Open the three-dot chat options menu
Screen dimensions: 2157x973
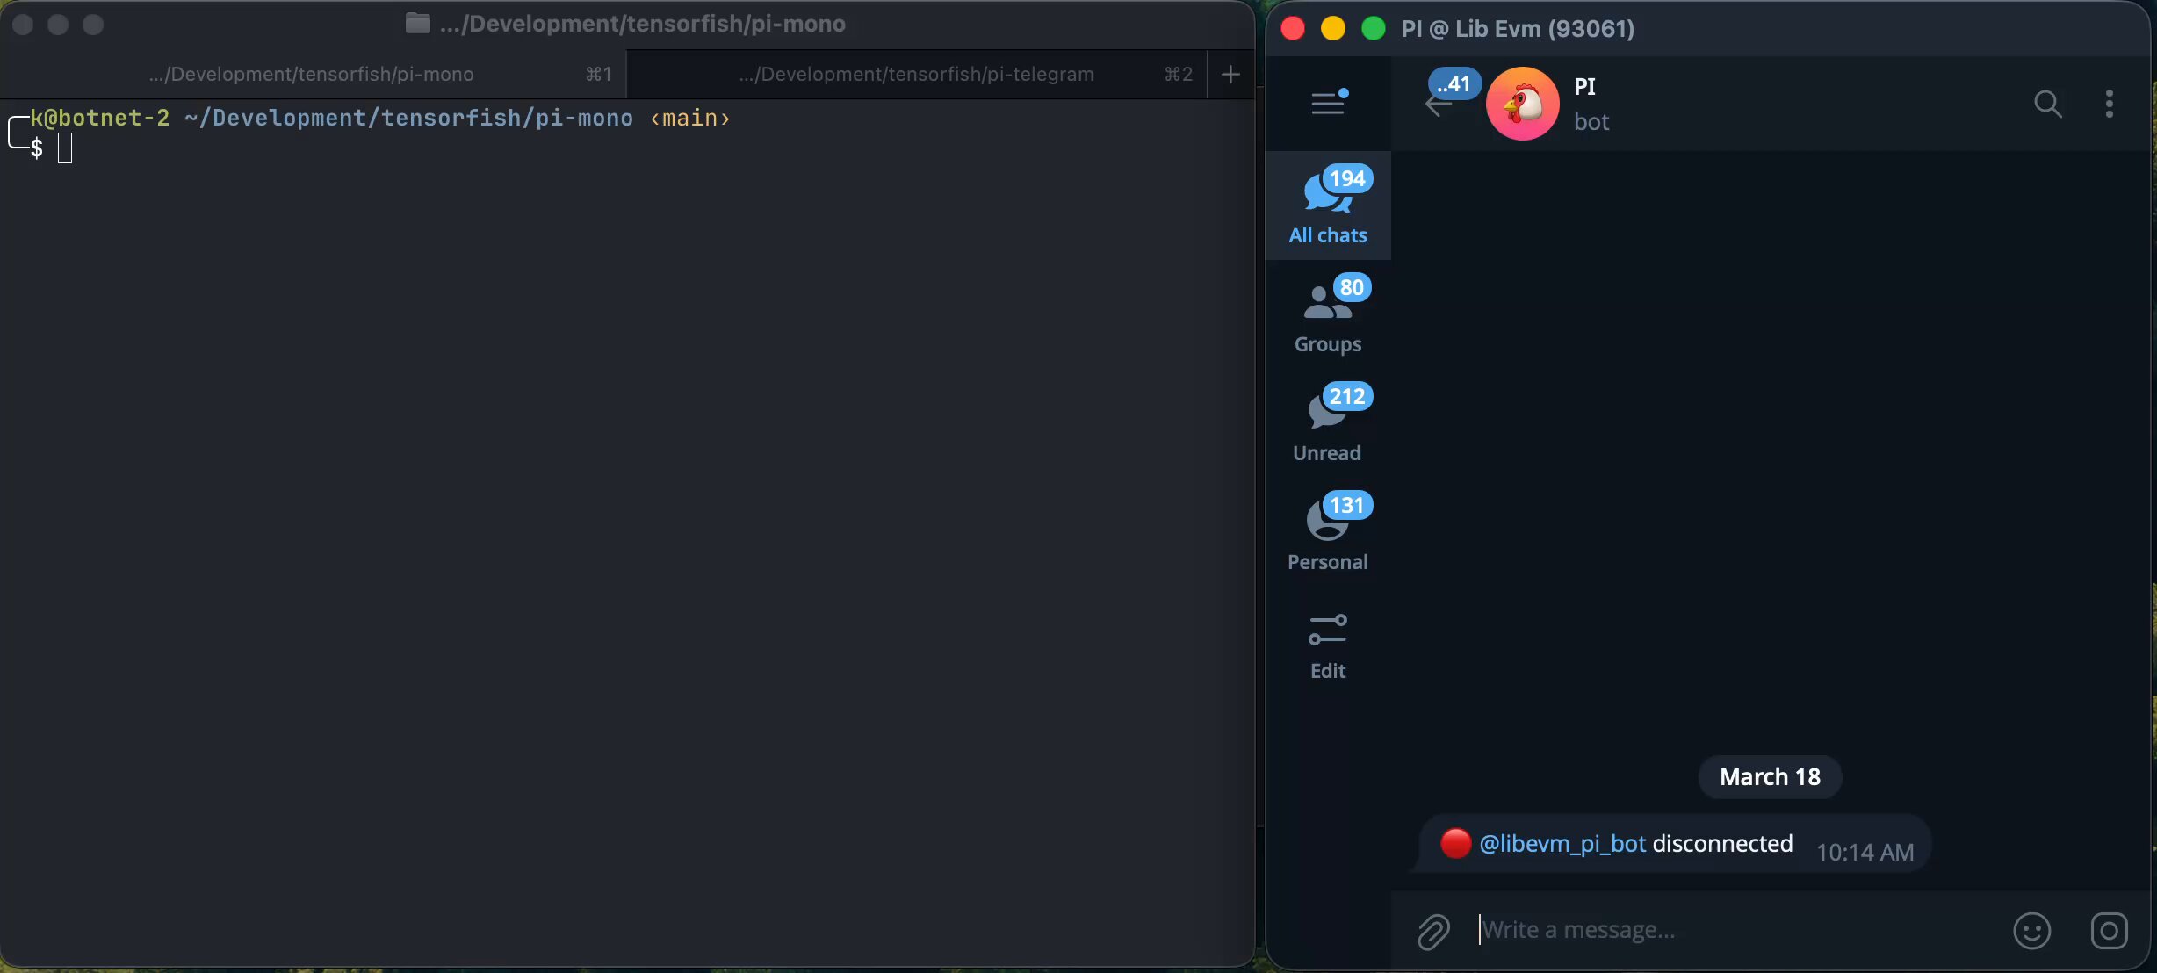click(x=2109, y=104)
